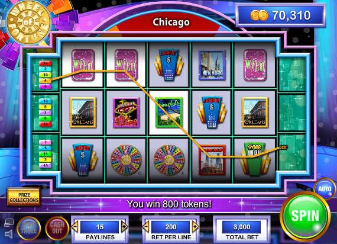Click the green SPIN button
Image resolution: width=337 pixels, height=244 pixels.
pyautogui.click(x=305, y=216)
